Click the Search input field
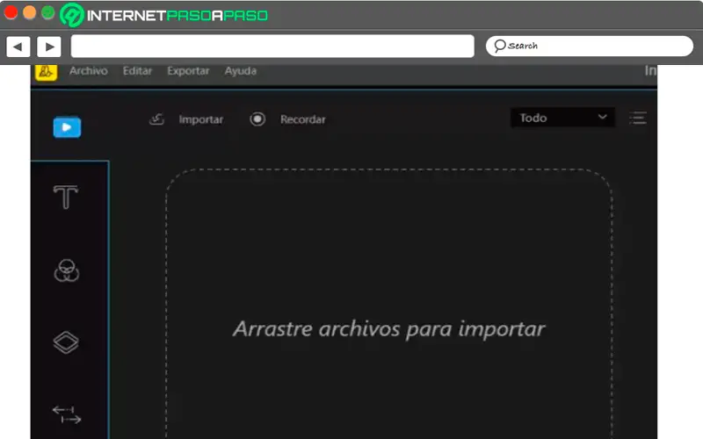This screenshot has height=439, width=703. 590,47
